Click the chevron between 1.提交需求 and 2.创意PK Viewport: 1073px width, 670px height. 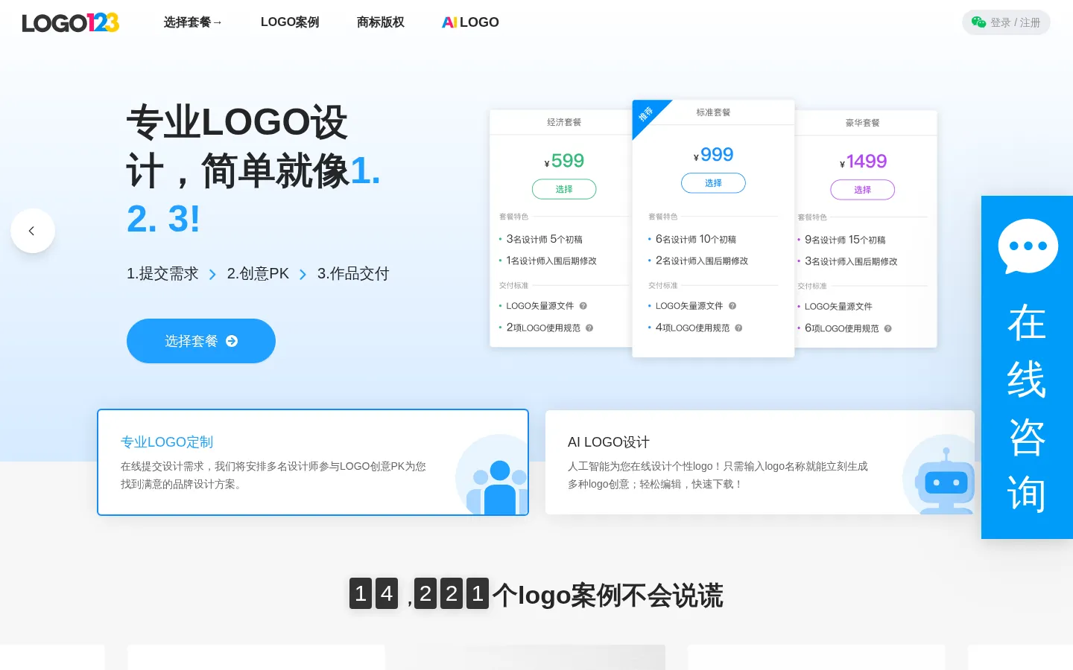(212, 275)
